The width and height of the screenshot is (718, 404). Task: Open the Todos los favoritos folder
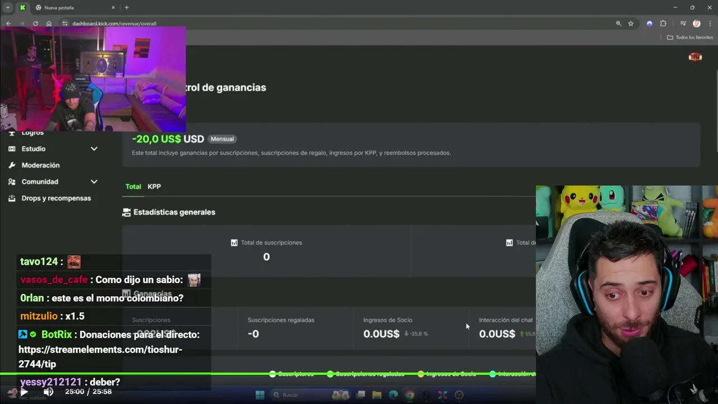(x=690, y=37)
